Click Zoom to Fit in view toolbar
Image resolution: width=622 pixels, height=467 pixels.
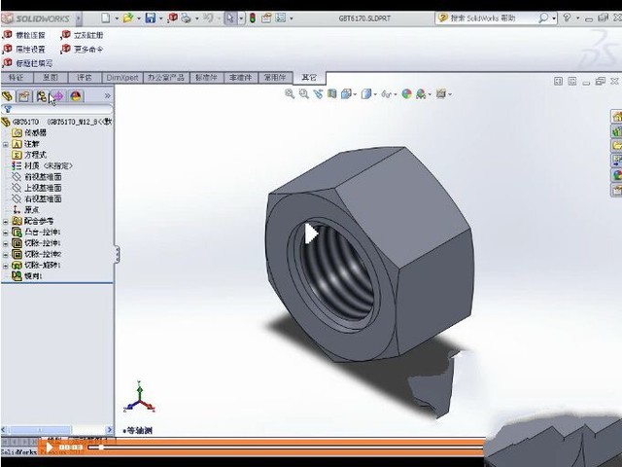(x=291, y=94)
